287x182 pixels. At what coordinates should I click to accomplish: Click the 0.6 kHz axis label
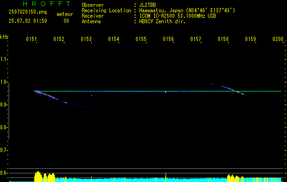4,173
